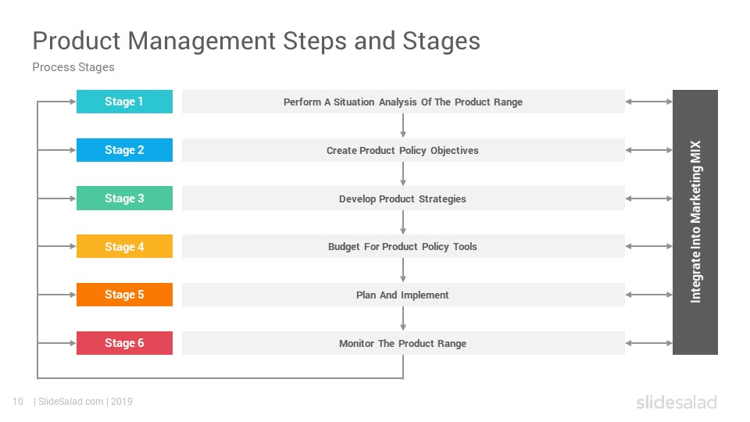Click 'Integrate Into Marketing MIX' vertical block
This screenshot has height=422, width=750.
point(695,222)
